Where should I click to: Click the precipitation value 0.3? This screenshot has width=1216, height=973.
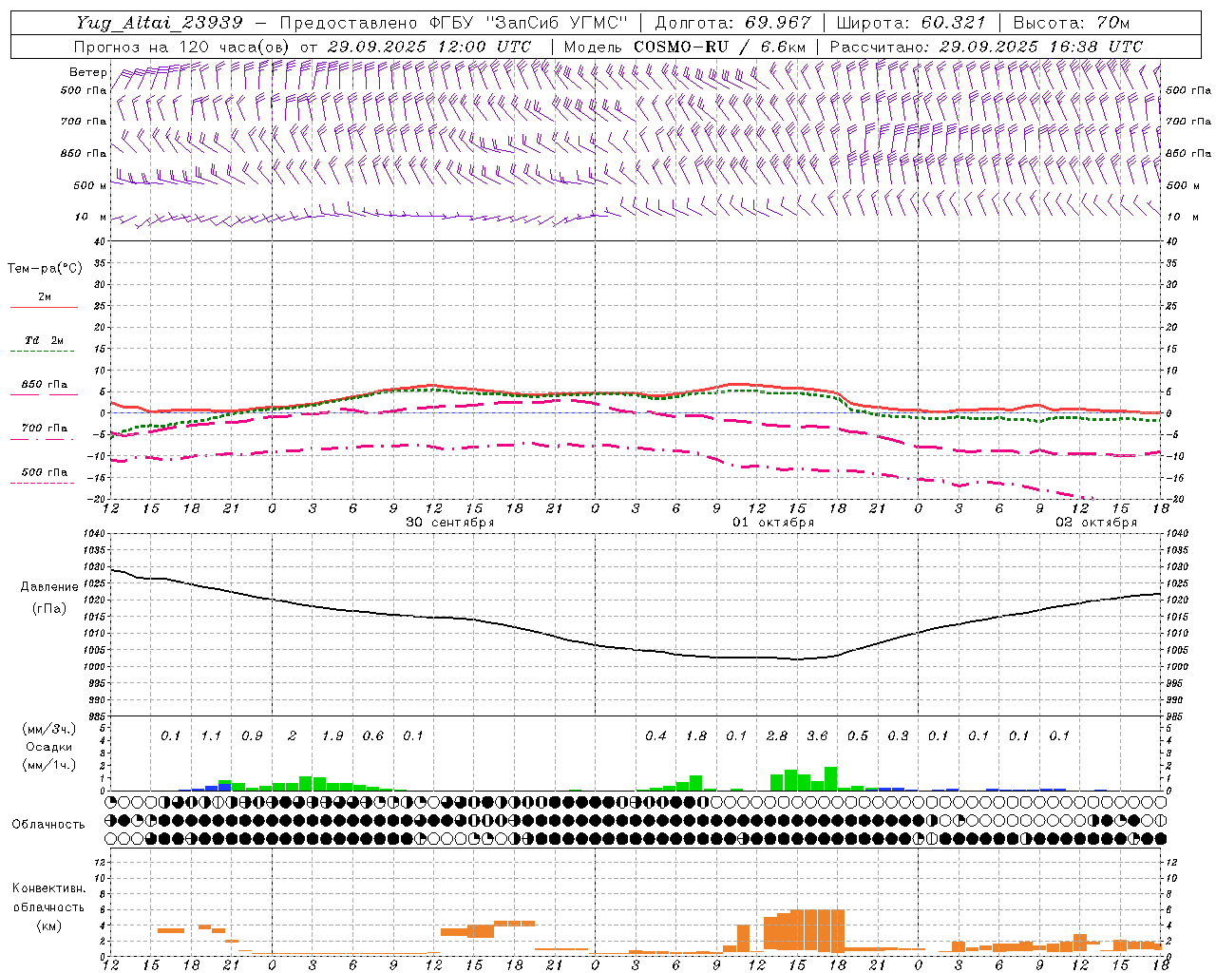898,736
